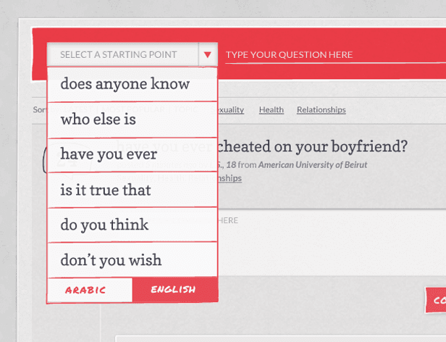Open the 'cheated on your boyfriend?' question
The height and width of the screenshot is (342, 446).
313,146
